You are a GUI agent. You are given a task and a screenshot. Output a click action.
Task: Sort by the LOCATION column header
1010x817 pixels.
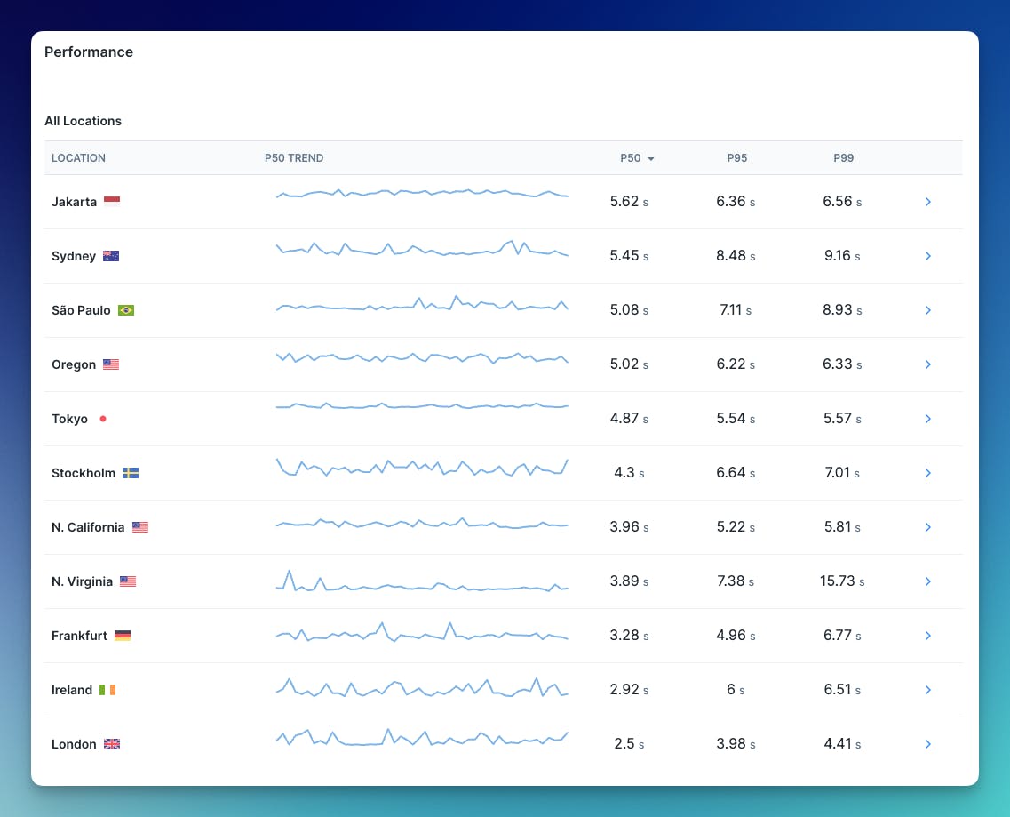coord(78,157)
